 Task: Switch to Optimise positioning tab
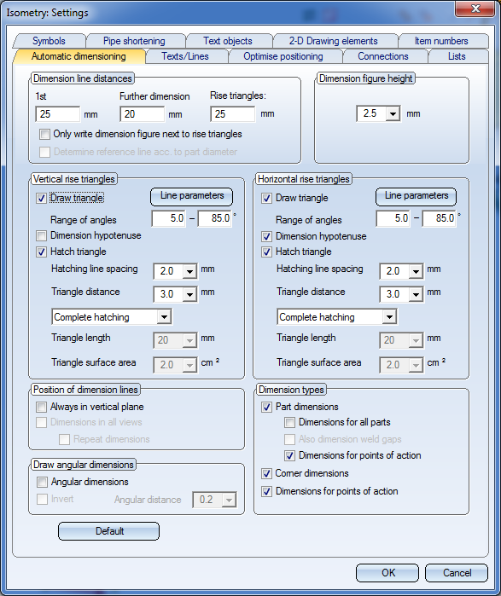[x=283, y=56]
